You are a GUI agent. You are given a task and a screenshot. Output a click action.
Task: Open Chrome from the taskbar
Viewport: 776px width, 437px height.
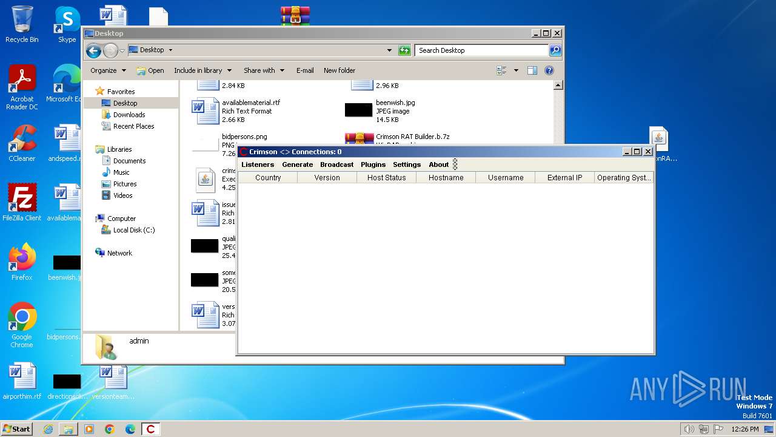click(110, 429)
